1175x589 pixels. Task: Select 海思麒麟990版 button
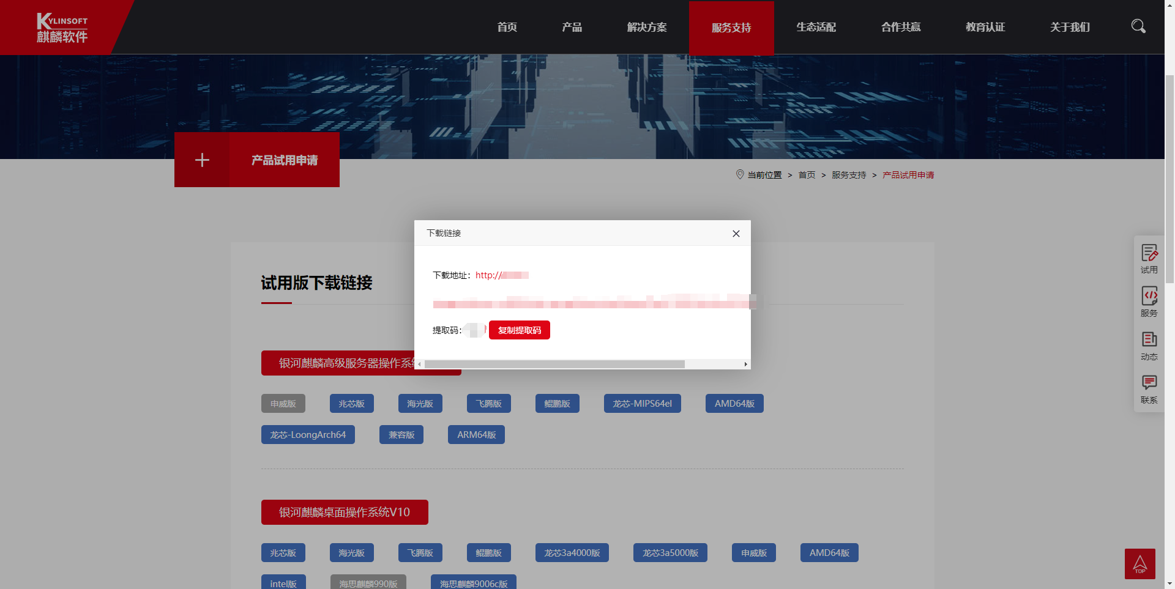click(x=368, y=582)
